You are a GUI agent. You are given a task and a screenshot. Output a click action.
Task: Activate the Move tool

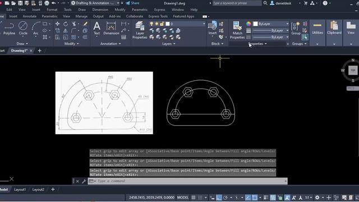pos(57,24)
